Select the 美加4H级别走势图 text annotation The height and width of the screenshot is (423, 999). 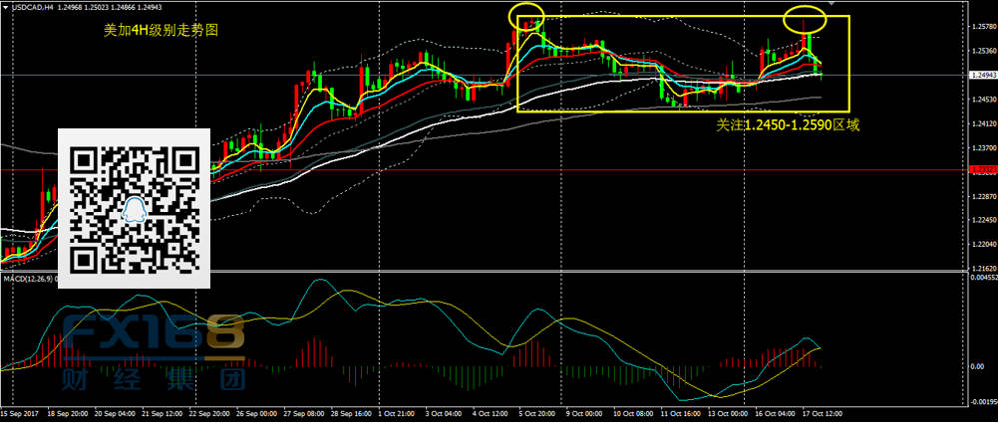click(x=161, y=31)
